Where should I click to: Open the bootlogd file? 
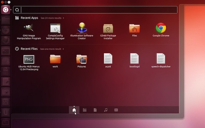[x=134, y=60]
